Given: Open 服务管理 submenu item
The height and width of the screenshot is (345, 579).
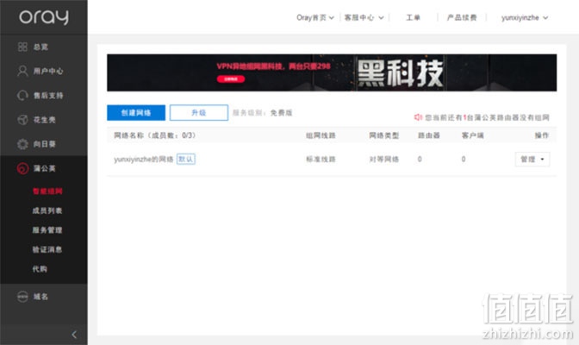Looking at the screenshot, I should tap(47, 230).
